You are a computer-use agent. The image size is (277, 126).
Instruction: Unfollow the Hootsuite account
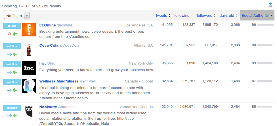click(x=12, y=108)
